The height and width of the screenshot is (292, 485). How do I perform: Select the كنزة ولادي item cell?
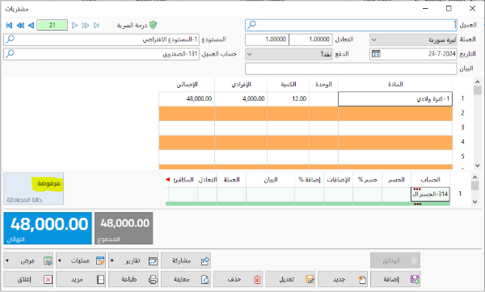point(395,98)
